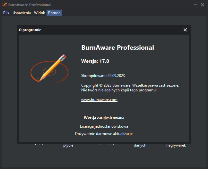This screenshot has height=169, width=208.
Task: Click the BurnAware Professional heading in dialog
Action: coord(117,47)
